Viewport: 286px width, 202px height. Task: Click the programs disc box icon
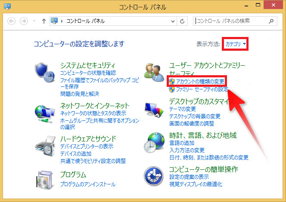pyautogui.click(x=45, y=180)
